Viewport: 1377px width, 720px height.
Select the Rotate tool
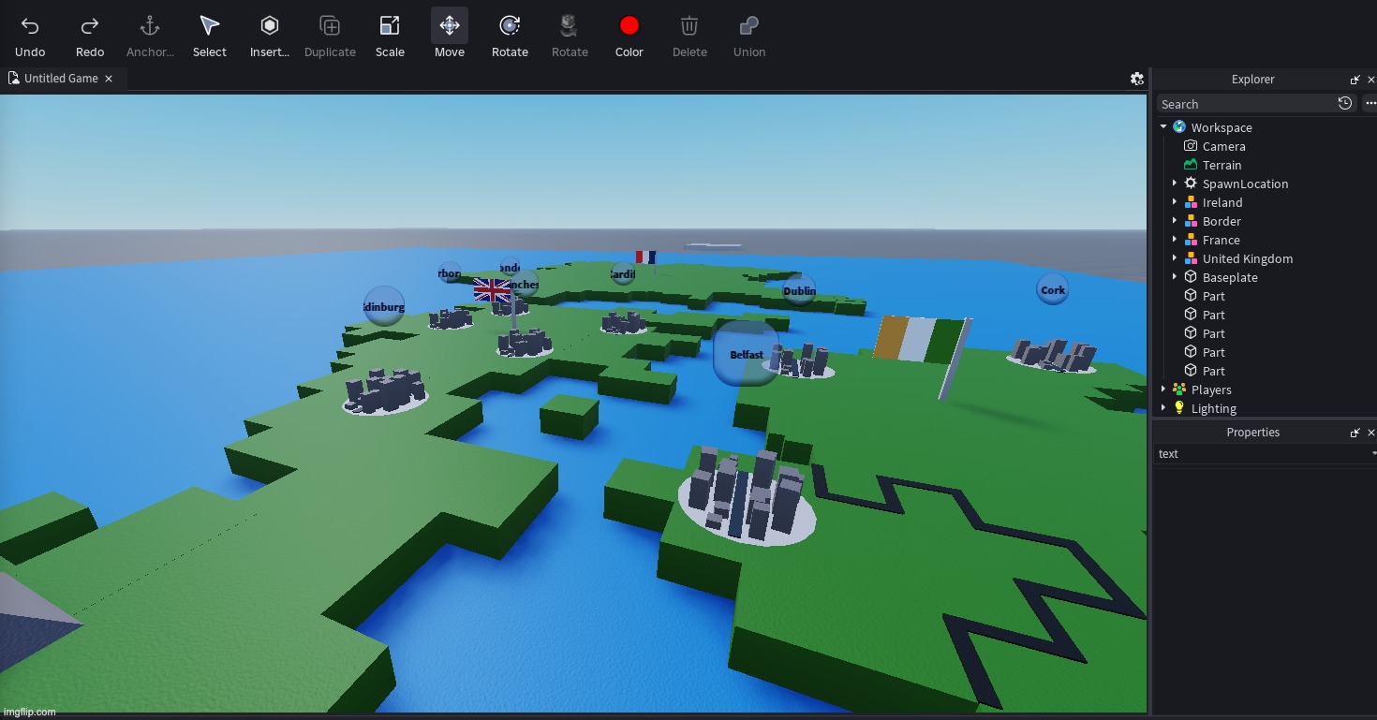[x=510, y=26]
